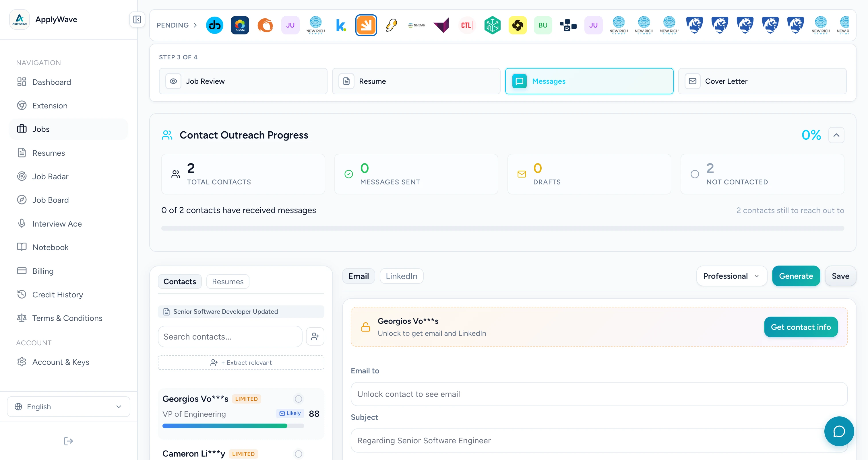Click '+ Extract relevant' button

click(241, 363)
